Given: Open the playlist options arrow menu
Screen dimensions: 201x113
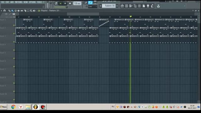Looking at the screenshot, I should (x=1, y=11).
